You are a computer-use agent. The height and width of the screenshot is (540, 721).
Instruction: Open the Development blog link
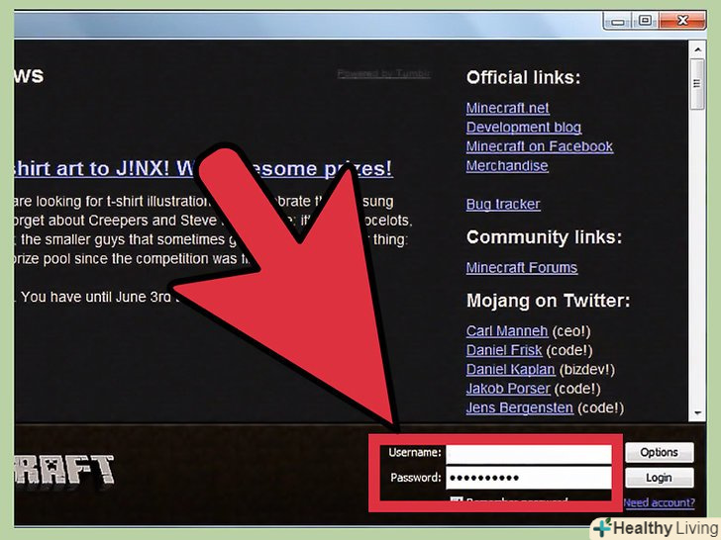coord(523,128)
